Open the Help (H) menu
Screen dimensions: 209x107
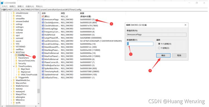pos(39,6)
